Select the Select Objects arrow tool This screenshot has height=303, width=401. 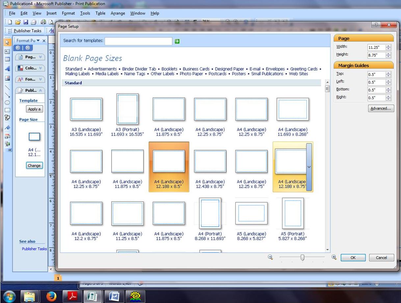pyautogui.click(x=7, y=42)
